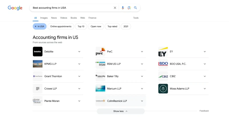This screenshot has width=229, height=117.
Task: Expand the CohnReznick LLP chevron
Action: click(x=142, y=101)
